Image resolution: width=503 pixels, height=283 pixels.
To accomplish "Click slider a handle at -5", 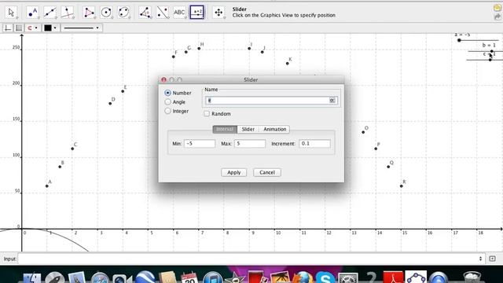I will (459, 40).
